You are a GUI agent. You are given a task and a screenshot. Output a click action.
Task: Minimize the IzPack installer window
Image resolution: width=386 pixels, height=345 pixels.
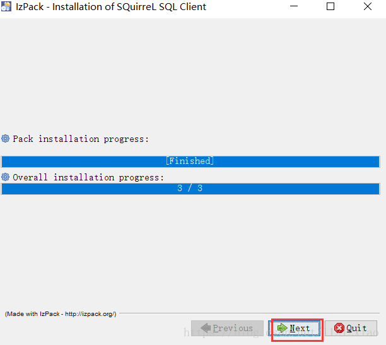(x=294, y=6)
